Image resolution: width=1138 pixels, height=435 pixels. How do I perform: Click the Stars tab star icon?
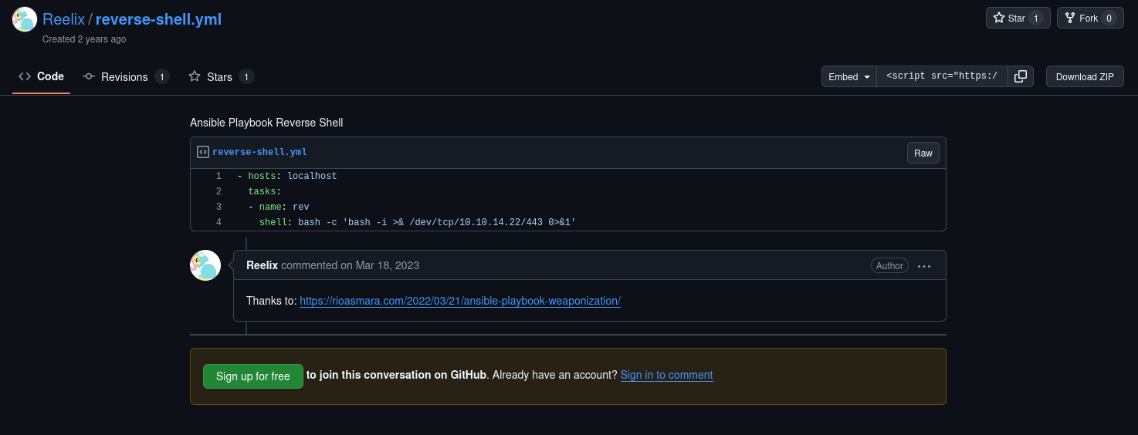coord(195,76)
